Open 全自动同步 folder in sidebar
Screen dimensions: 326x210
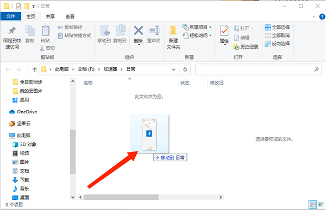27,82
